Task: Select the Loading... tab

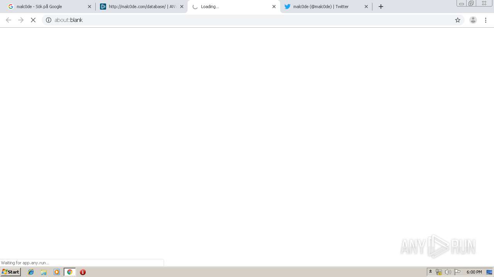Action: (x=233, y=7)
